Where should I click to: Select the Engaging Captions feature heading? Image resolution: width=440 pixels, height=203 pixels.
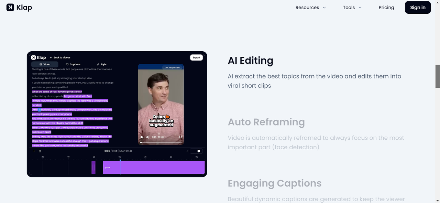coord(275,183)
